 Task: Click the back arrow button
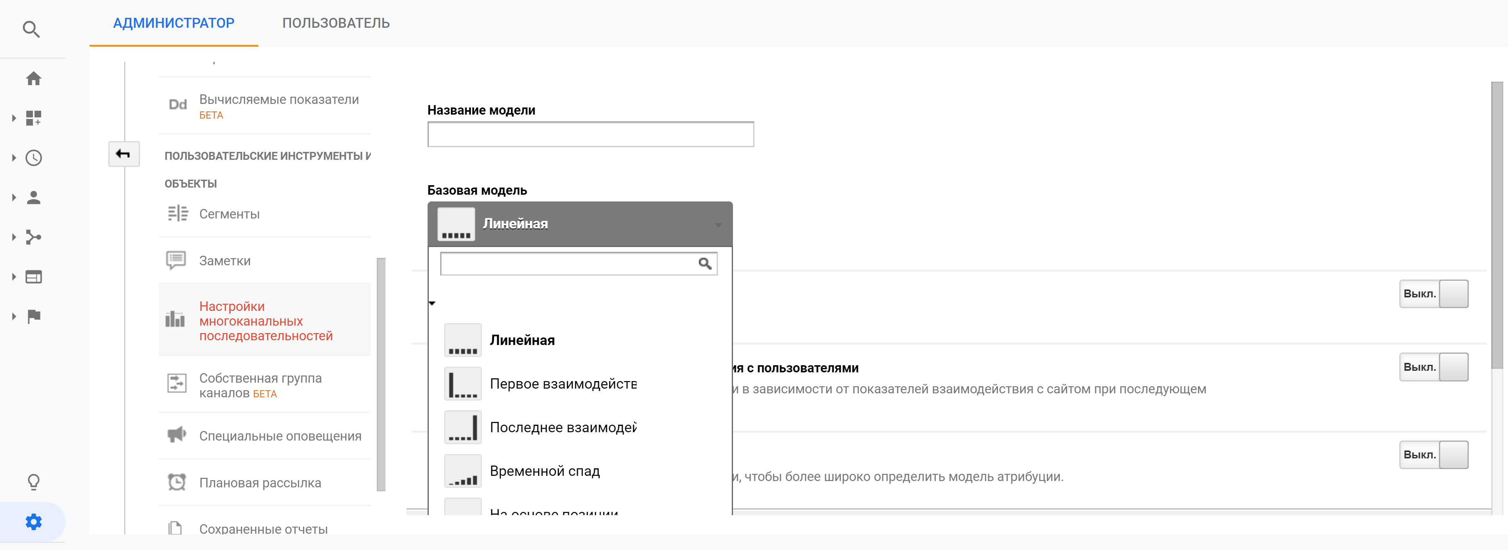pos(123,154)
